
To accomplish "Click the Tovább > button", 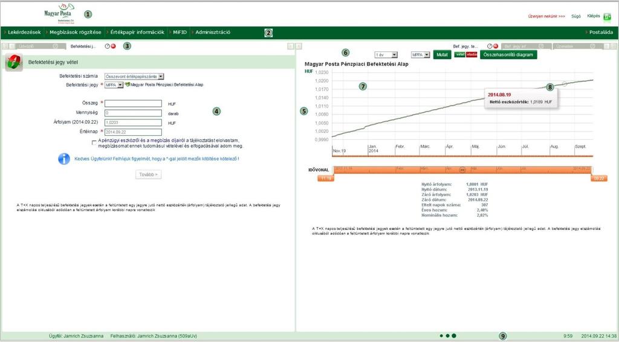I will point(149,174).
